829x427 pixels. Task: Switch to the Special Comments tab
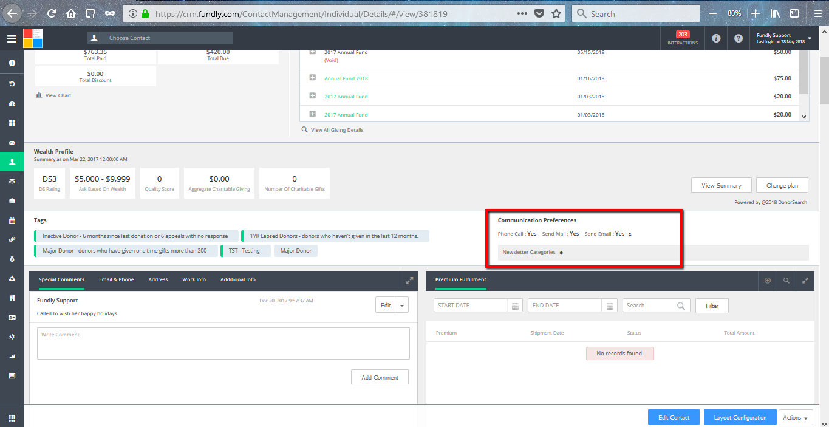tap(61, 280)
